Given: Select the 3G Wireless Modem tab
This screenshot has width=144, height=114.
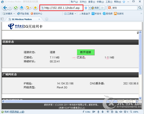Looking at the screenshot, I should (22, 19).
